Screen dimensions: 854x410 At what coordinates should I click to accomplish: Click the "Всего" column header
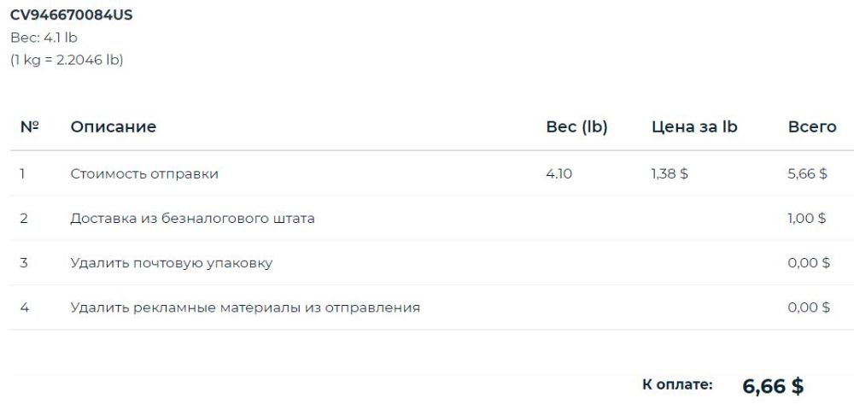pos(811,127)
